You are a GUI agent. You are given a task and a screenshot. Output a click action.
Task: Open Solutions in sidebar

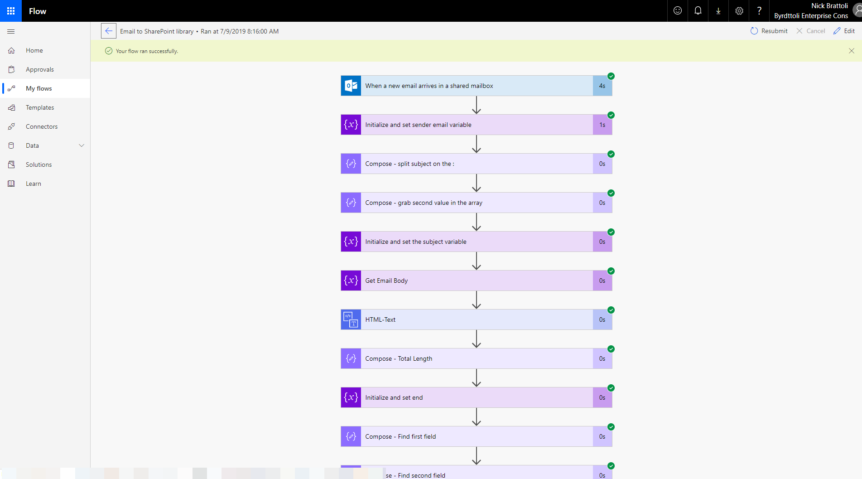tap(45, 165)
